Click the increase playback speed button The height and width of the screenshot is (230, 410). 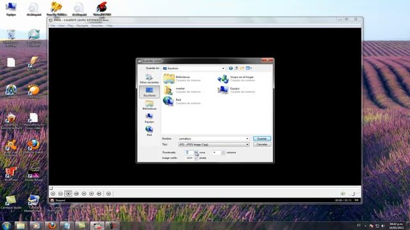pos(92,194)
